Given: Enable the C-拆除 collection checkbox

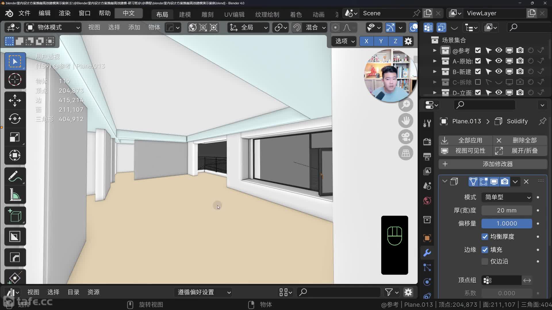Looking at the screenshot, I should point(478,82).
